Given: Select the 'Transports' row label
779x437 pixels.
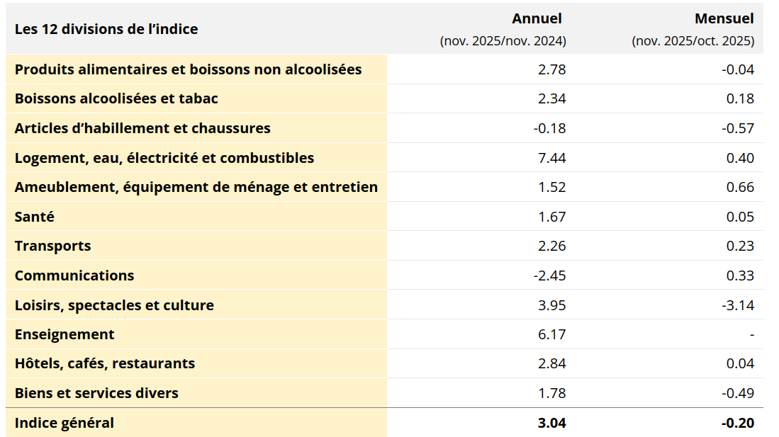Looking at the screenshot, I should tap(53, 246).
